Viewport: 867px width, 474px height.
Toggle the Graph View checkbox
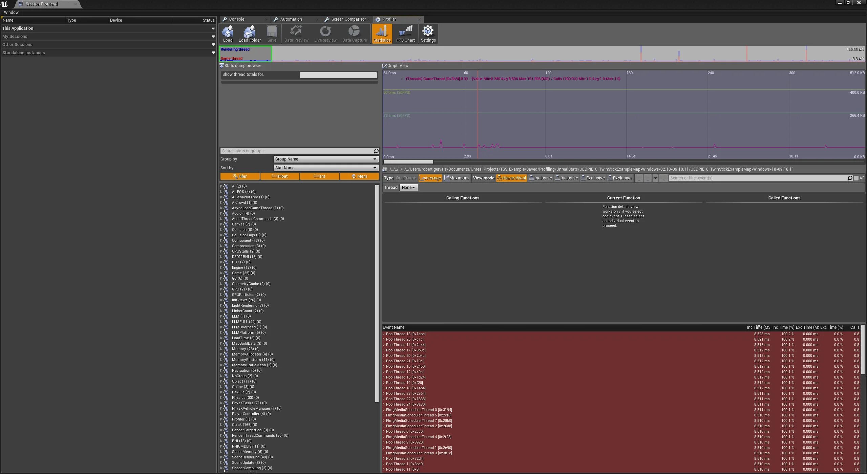[385, 65]
